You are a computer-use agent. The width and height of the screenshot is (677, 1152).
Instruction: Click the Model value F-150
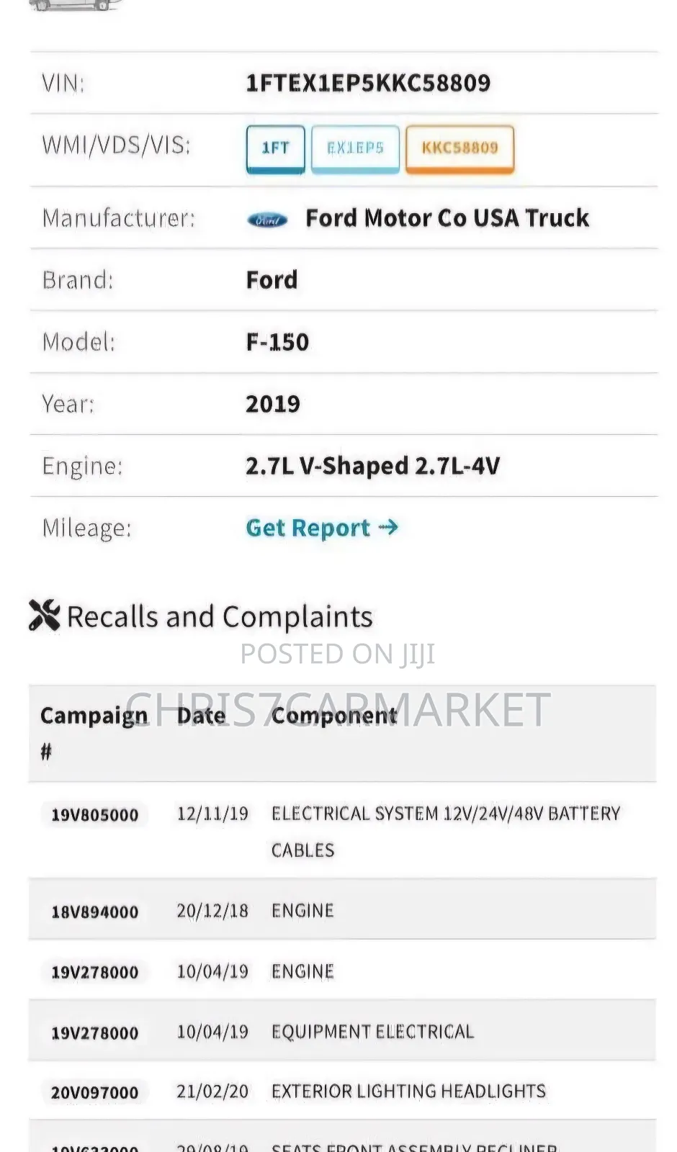(277, 342)
